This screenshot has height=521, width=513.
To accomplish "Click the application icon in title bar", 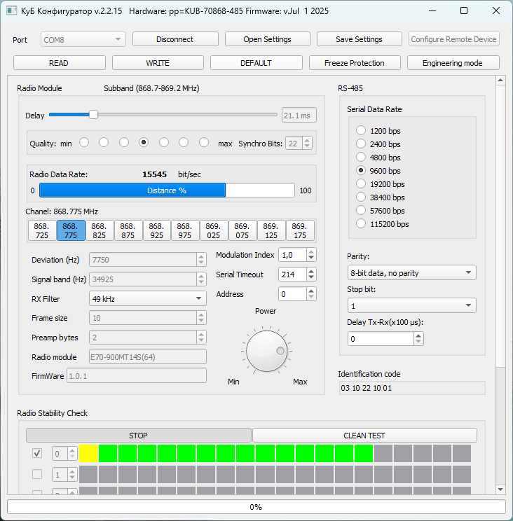I will tap(12, 11).
